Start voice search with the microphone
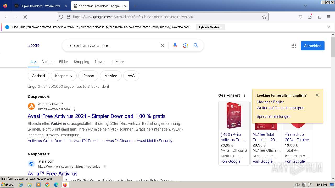This screenshot has width=335, height=188. [x=175, y=45]
